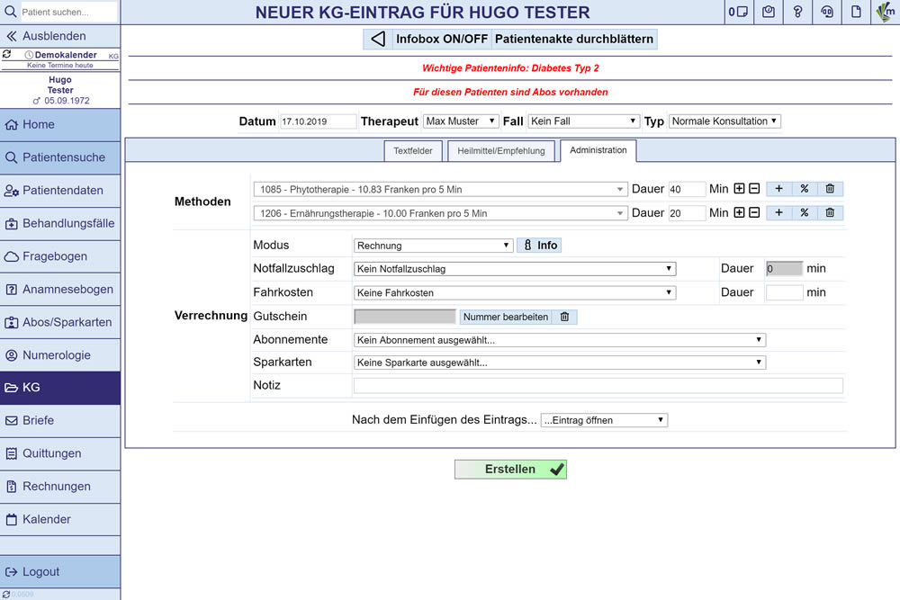Open the Therapeut dropdown

pos(461,121)
